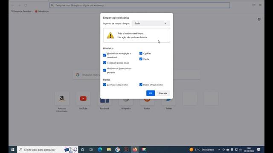This screenshot has height=153, width=273.
Task: Uncheck the Cookies checkbox
Action: [x=141, y=54]
